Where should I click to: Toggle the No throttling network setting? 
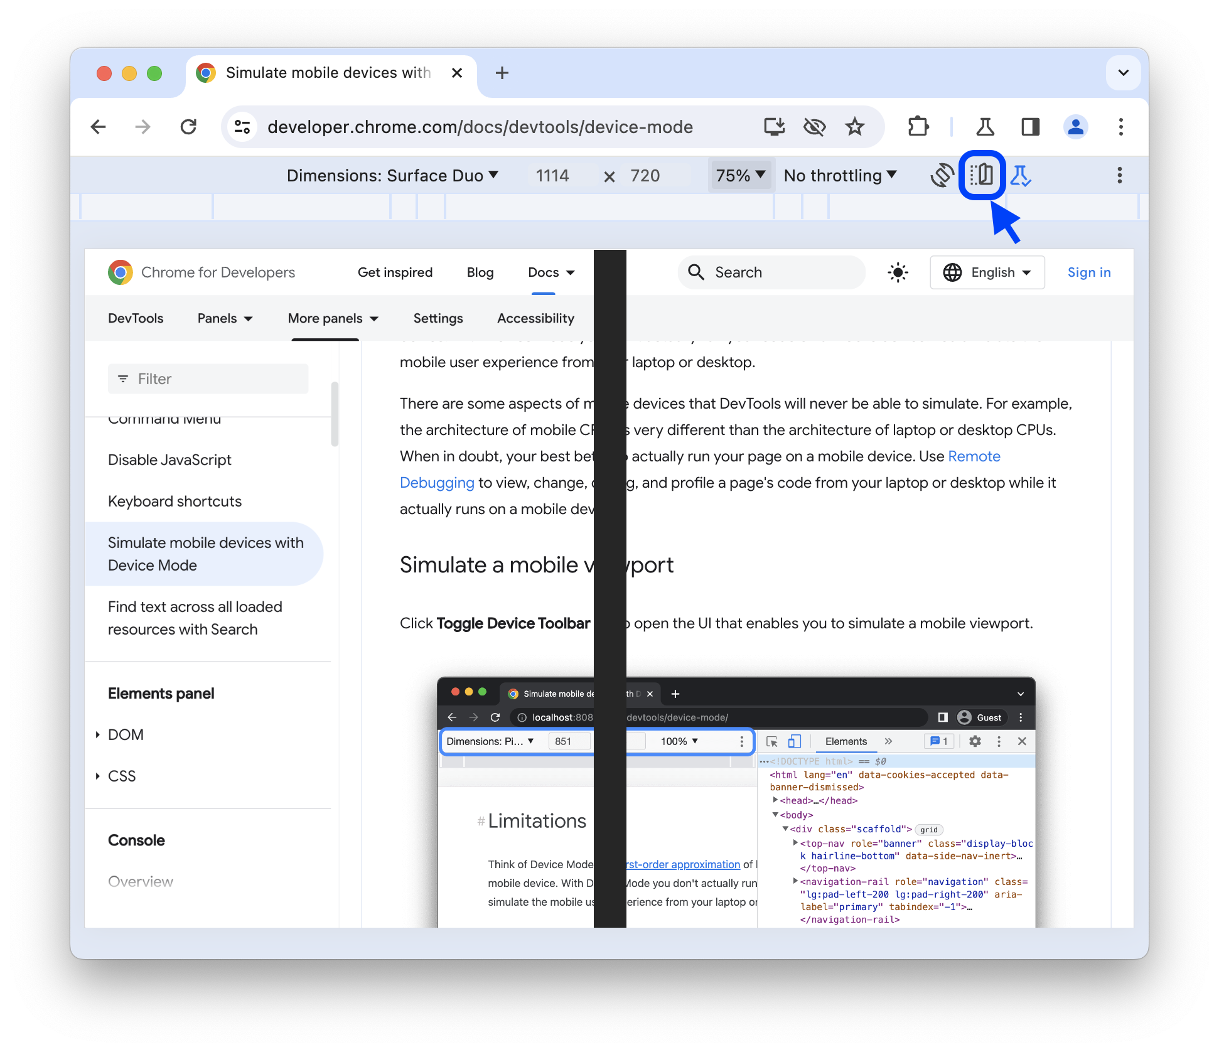[x=844, y=176]
